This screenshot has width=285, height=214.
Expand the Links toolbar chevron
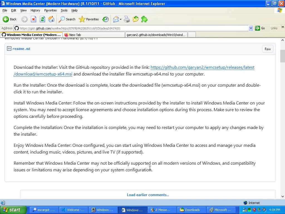[283, 27]
